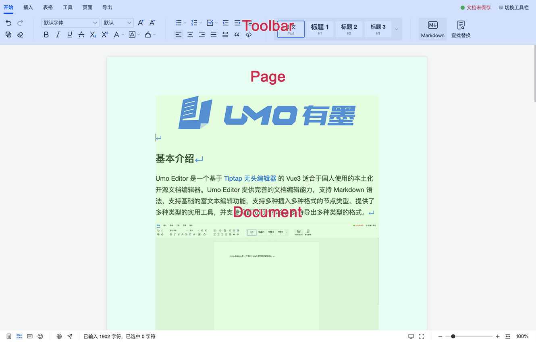Open the Tiptap 无头编辑器 link
The image size is (536, 342).
coord(250,178)
